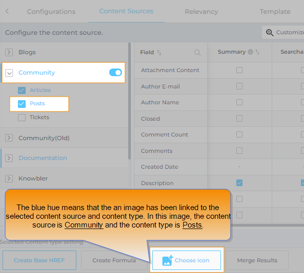
Task: Collapse the Community tree node
Action: (x=9, y=73)
